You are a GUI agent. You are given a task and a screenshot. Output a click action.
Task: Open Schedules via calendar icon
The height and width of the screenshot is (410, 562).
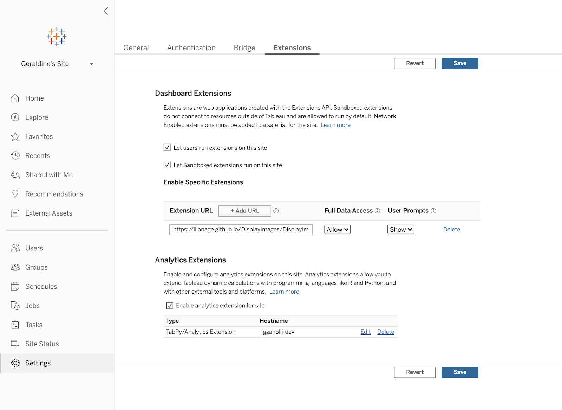click(x=15, y=287)
